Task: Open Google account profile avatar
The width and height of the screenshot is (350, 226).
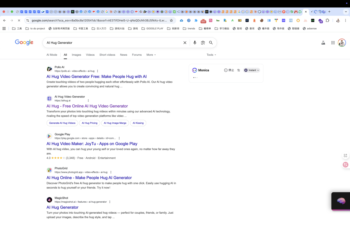Action: pos(342,43)
